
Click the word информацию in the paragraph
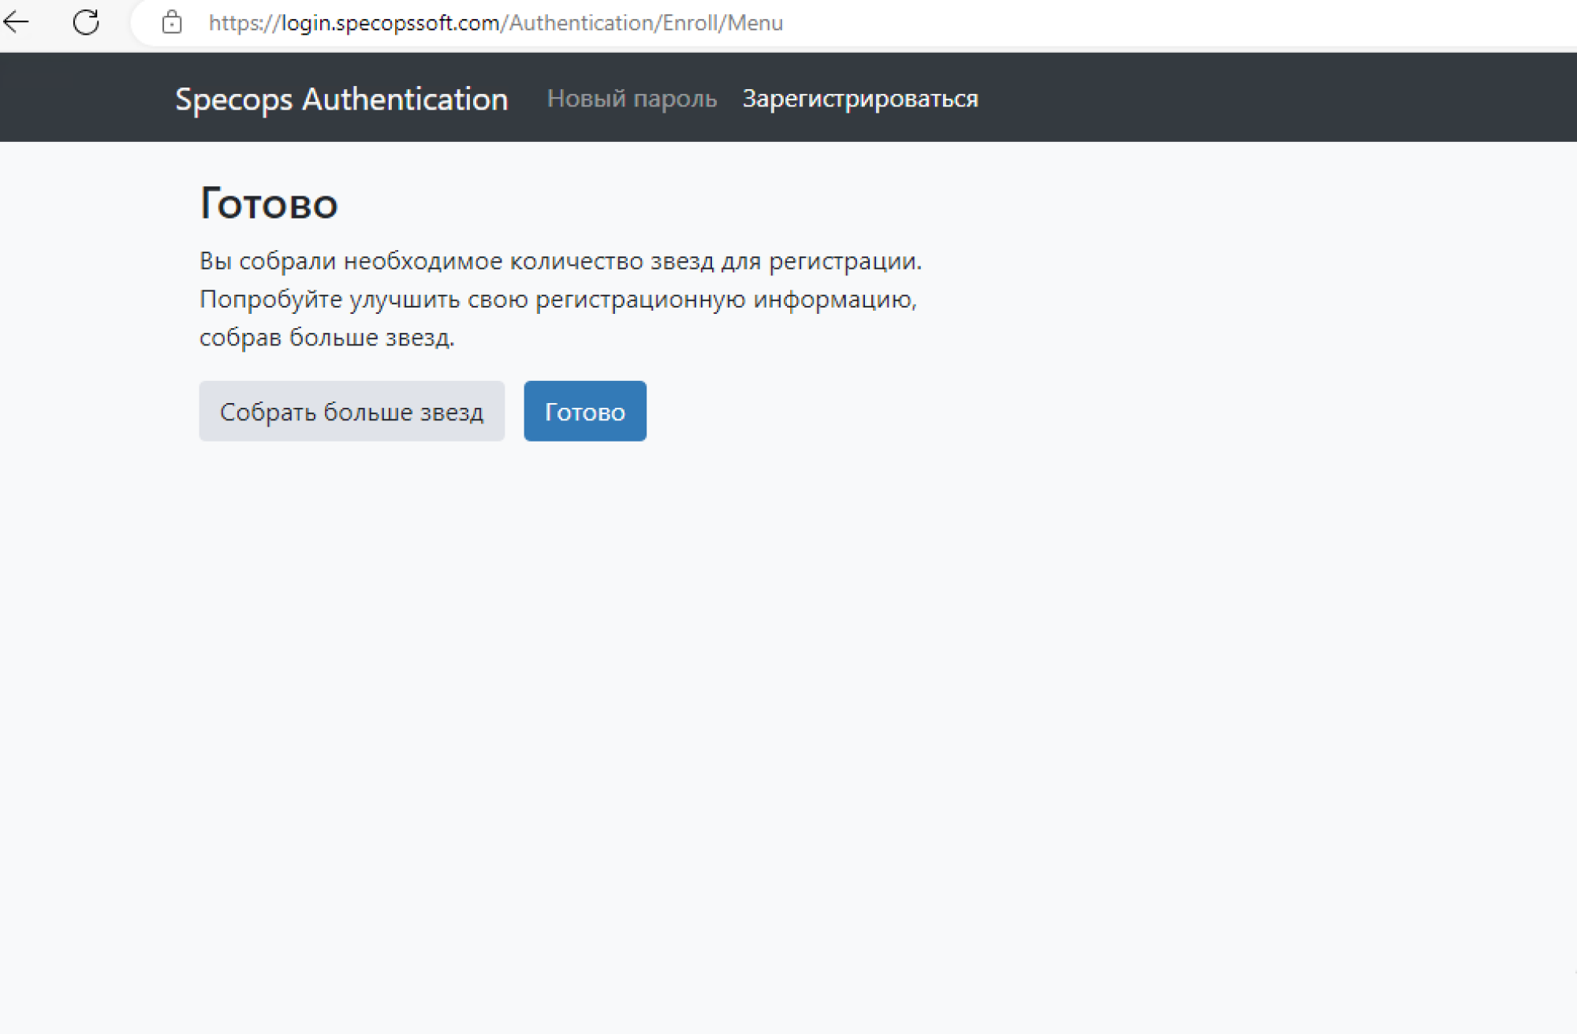pos(834,300)
